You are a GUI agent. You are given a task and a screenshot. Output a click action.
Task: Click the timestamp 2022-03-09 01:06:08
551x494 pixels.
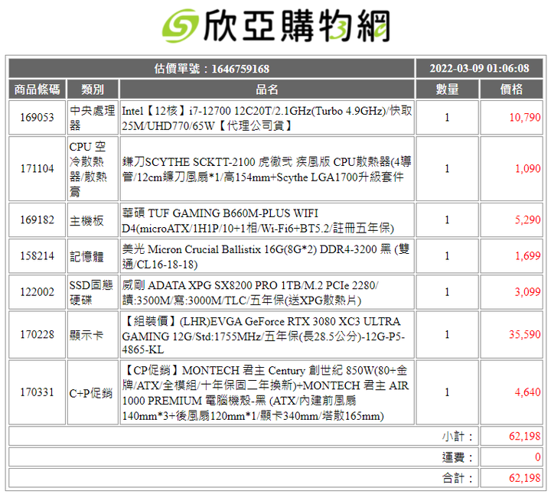tap(479, 69)
